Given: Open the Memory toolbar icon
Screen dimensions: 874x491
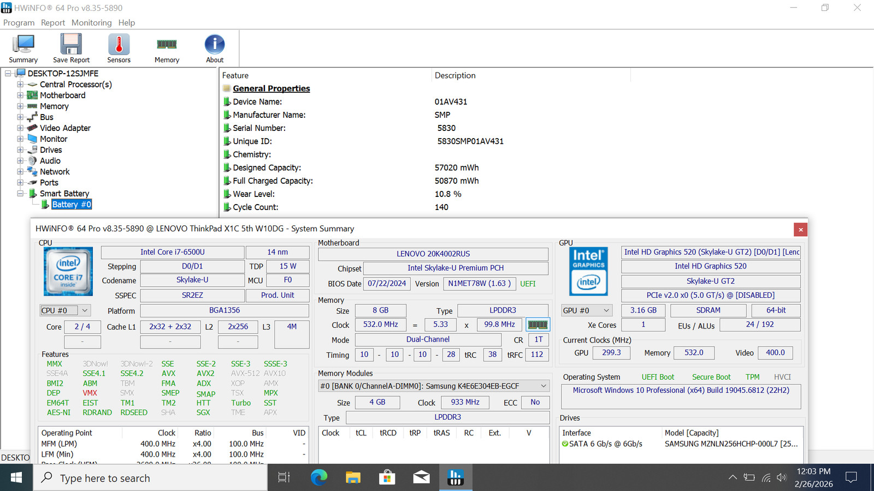Looking at the screenshot, I should coord(167,49).
